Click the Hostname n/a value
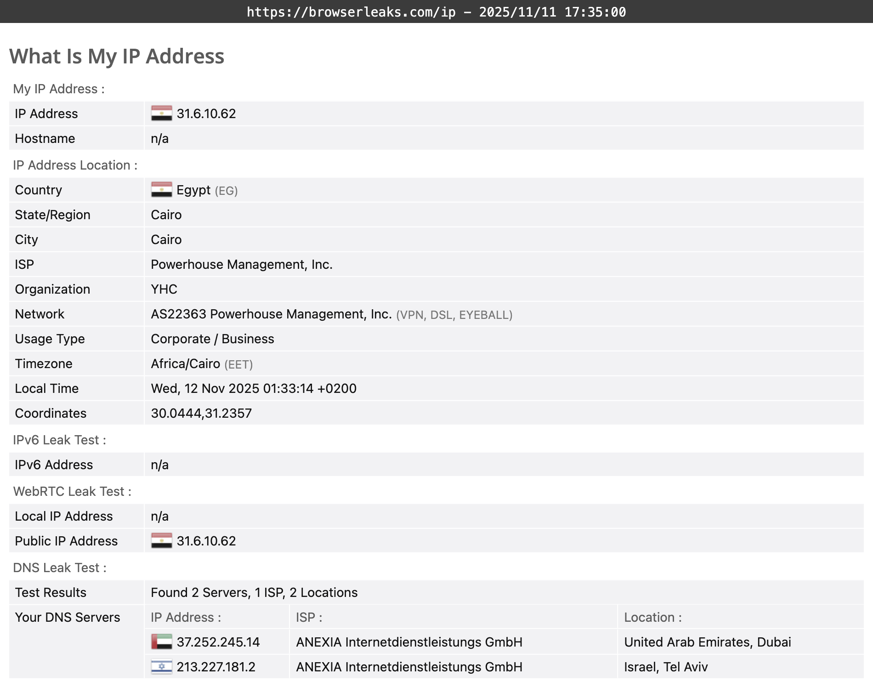The height and width of the screenshot is (687, 873). click(x=159, y=138)
